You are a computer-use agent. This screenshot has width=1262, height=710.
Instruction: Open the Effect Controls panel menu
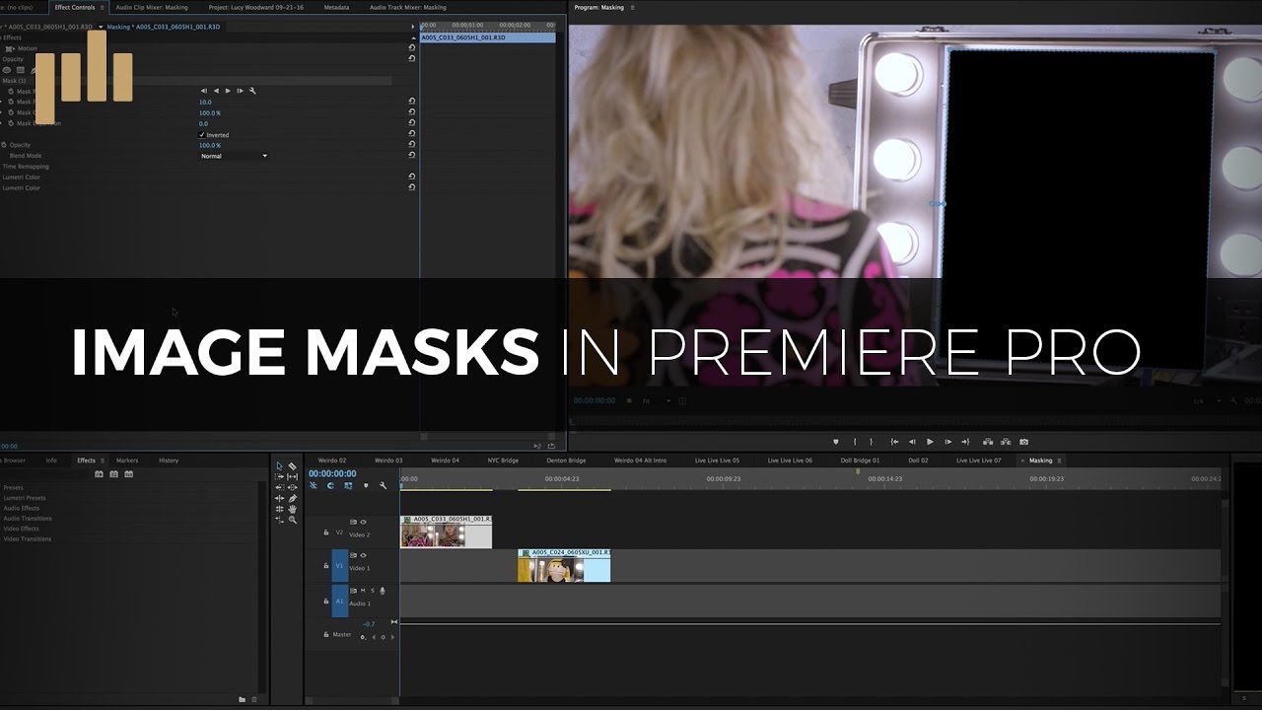(102, 7)
